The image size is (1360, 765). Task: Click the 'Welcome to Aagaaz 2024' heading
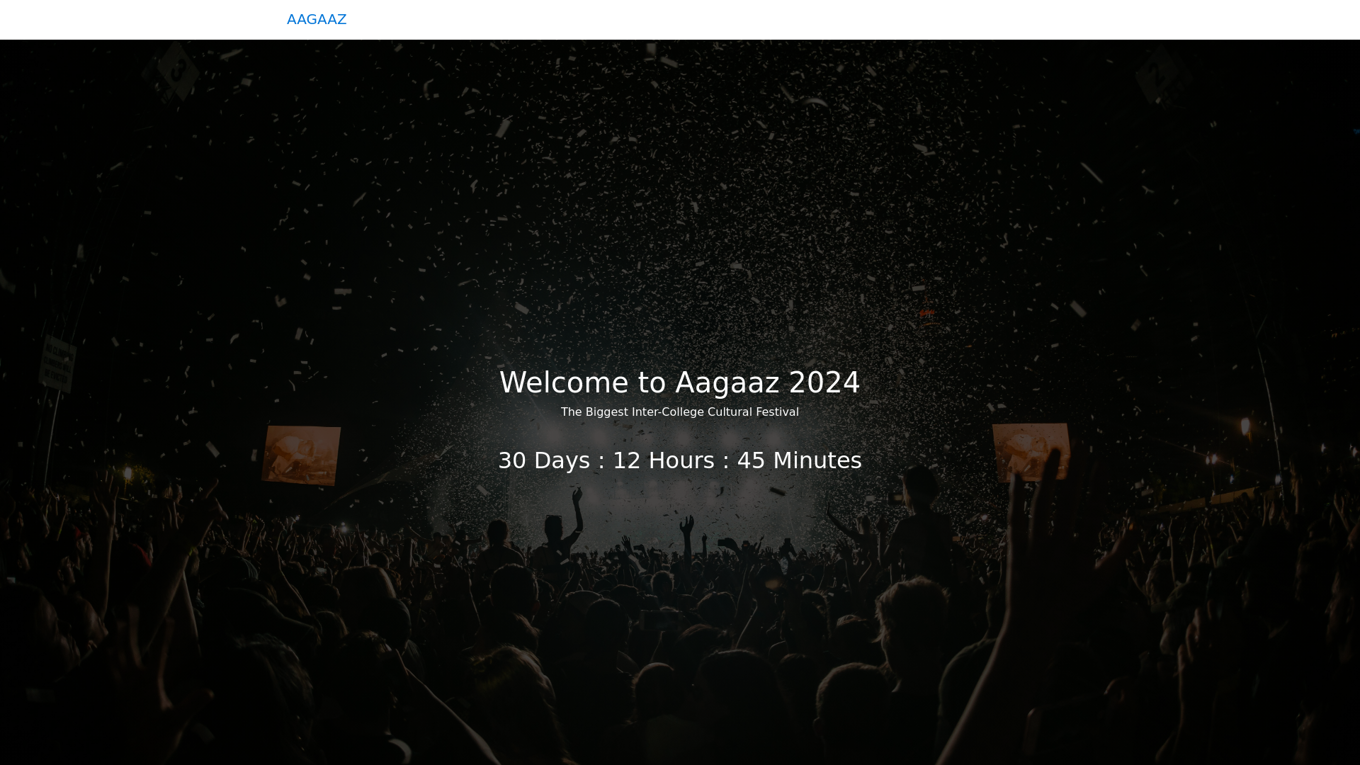[x=679, y=382]
